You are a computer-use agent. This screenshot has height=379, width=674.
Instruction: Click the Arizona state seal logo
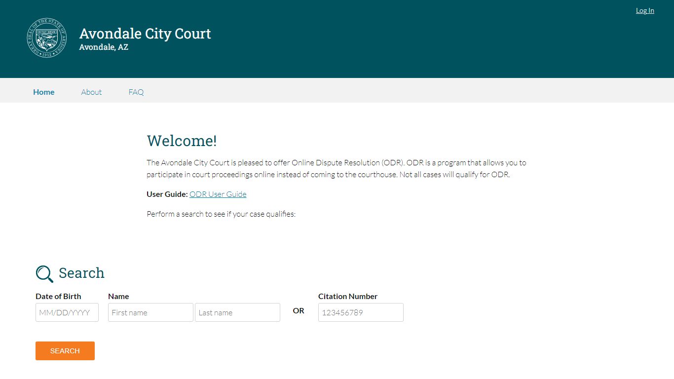[46, 38]
